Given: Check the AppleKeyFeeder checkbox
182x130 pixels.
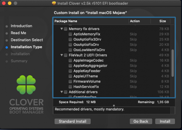Looking at the screenshot, I should (70, 71).
